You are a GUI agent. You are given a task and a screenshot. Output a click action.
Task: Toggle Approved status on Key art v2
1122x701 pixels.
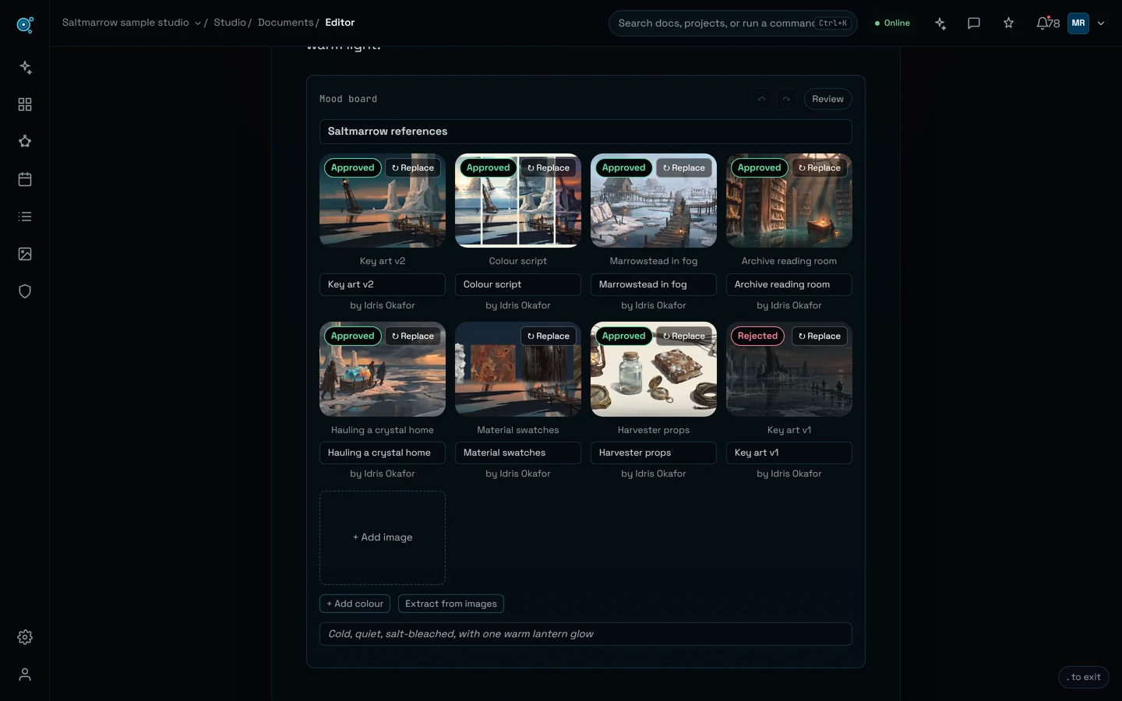point(352,167)
